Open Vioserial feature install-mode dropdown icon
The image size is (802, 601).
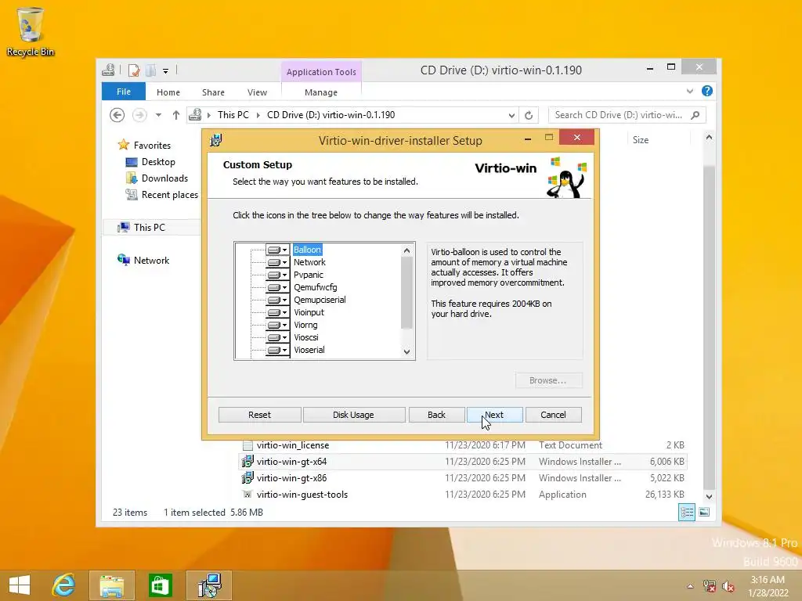pyautogui.click(x=277, y=350)
